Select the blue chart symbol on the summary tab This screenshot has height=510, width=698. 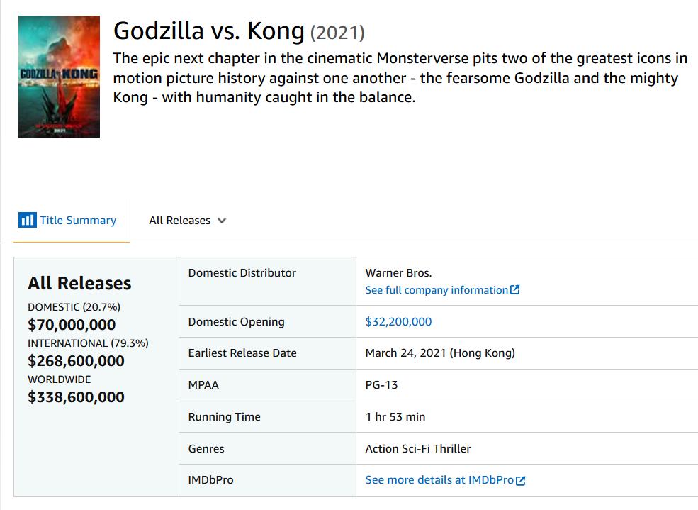(27, 220)
